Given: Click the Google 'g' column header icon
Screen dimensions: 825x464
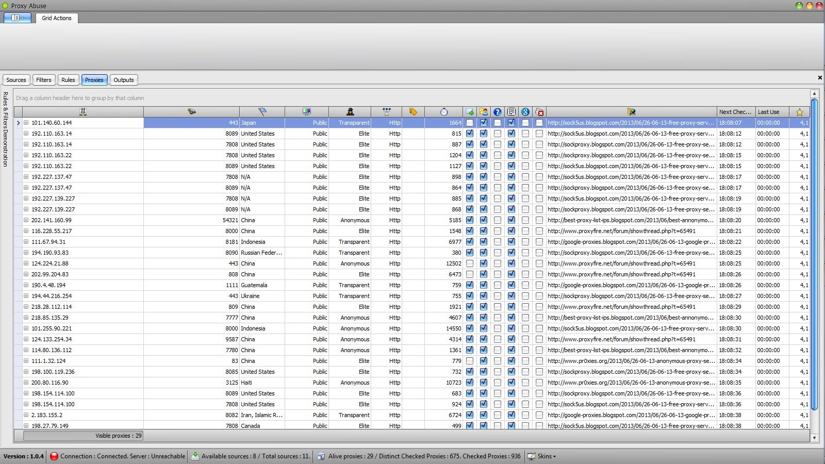Looking at the screenshot, I should 525,112.
